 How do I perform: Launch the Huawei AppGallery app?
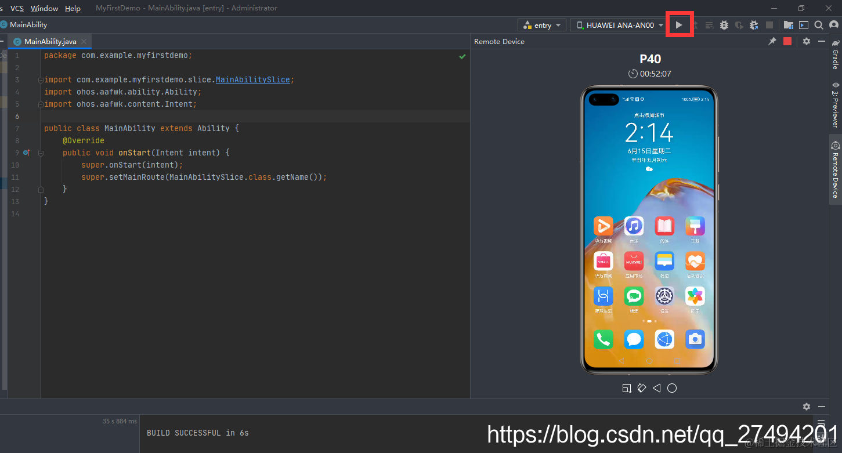634,261
